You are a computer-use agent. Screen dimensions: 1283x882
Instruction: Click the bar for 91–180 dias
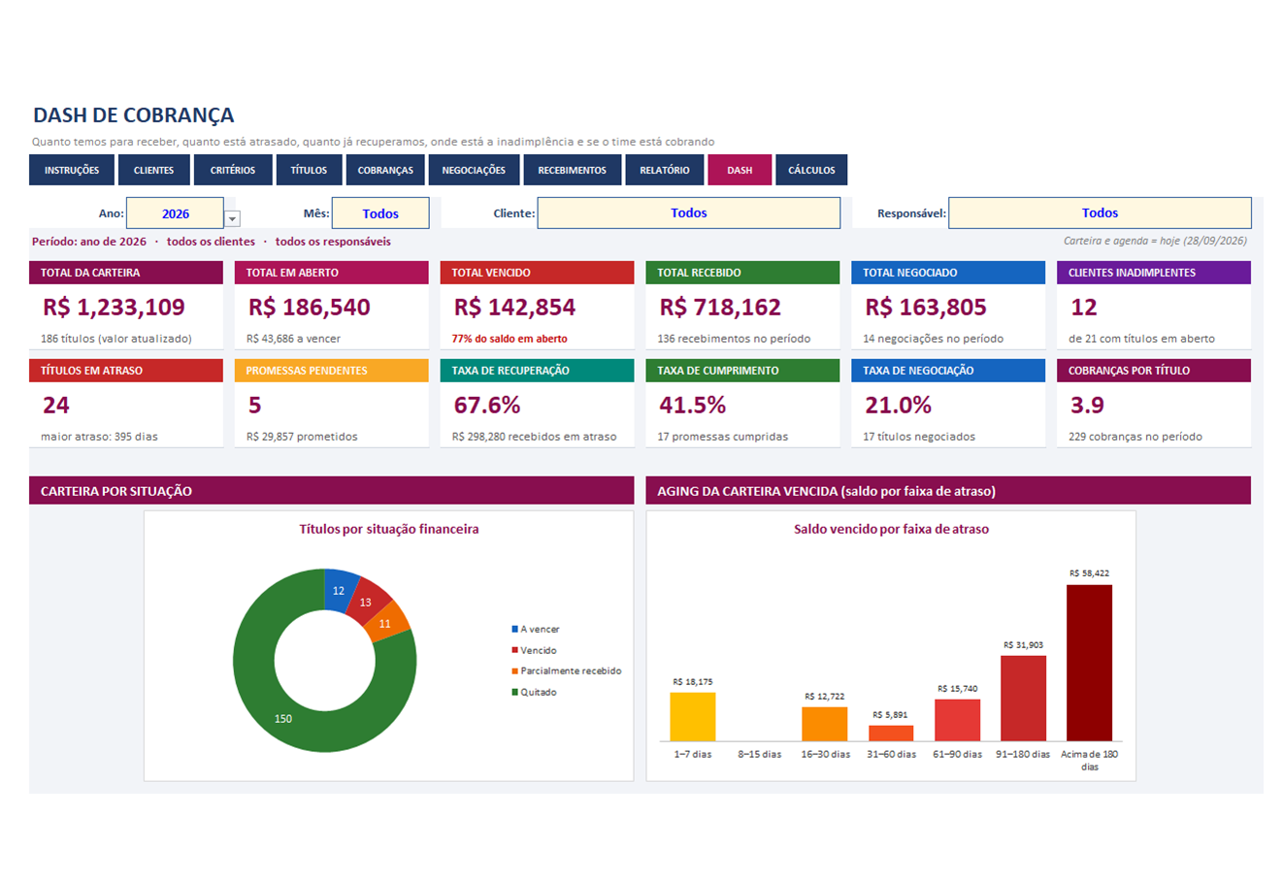pos(1023,699)
